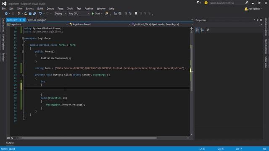The width and height of the screenshot is (269, 151).
Task: Open the Toolbox side tab
Action: click(x=3, y=57)
